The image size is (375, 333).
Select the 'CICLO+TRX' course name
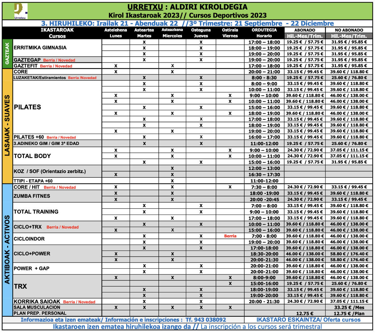pyautogui.click(x=27, y=227)
